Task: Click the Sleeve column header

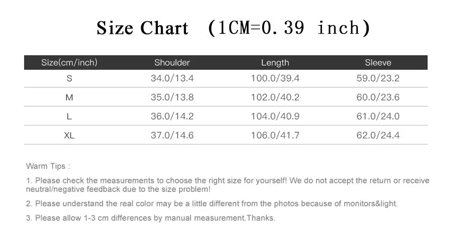Action: coord(378,63)
